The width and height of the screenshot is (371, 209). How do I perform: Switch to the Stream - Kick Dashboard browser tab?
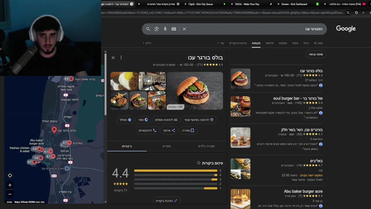297,4
